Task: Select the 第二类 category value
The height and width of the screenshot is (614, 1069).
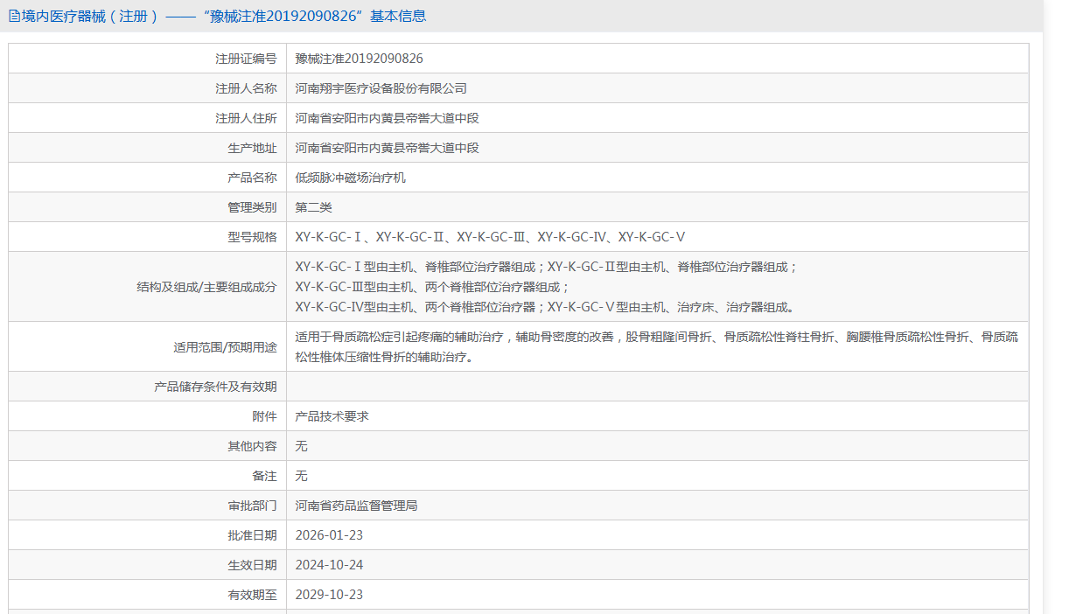Action: click(313, 207)
